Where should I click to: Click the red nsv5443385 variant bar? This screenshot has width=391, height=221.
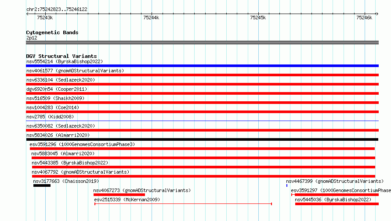[x=203, y=167]
